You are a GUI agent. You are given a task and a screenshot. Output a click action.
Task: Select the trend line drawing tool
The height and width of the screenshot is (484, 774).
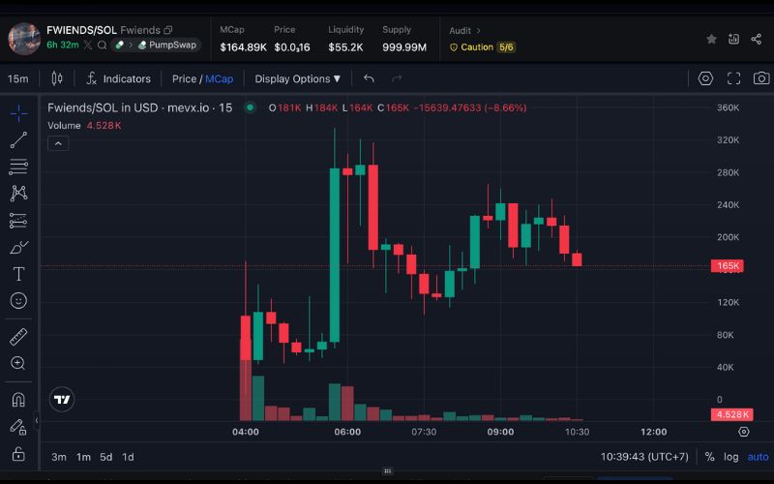pyautogui.click(x=18, y=140)
